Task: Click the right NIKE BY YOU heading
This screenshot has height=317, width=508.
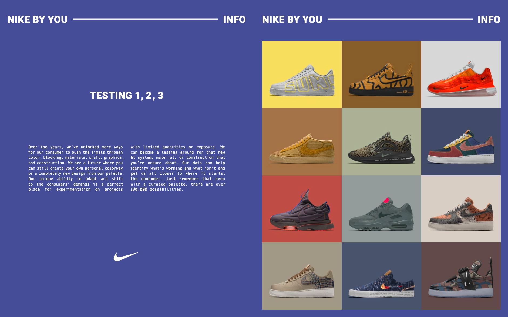Action: coord(292,19)
